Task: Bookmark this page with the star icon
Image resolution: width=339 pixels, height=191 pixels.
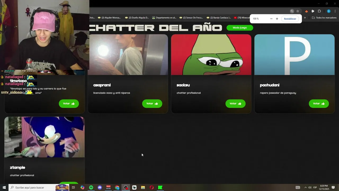Action: (x=298, y=11)
